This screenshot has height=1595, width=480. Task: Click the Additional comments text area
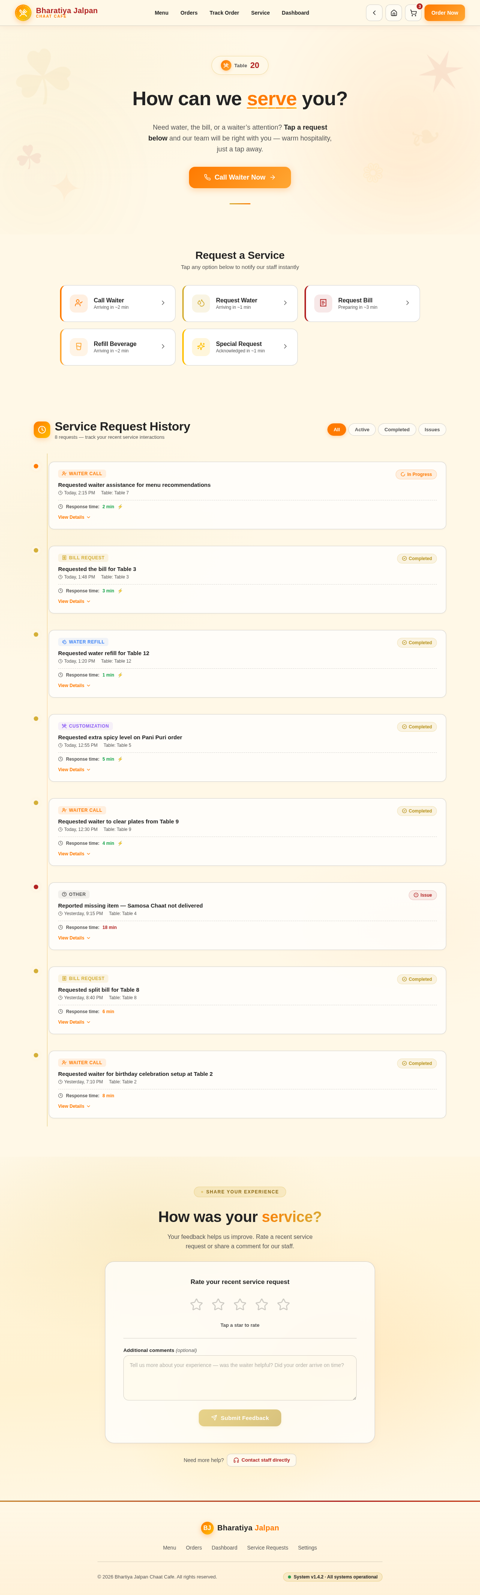240,1378
